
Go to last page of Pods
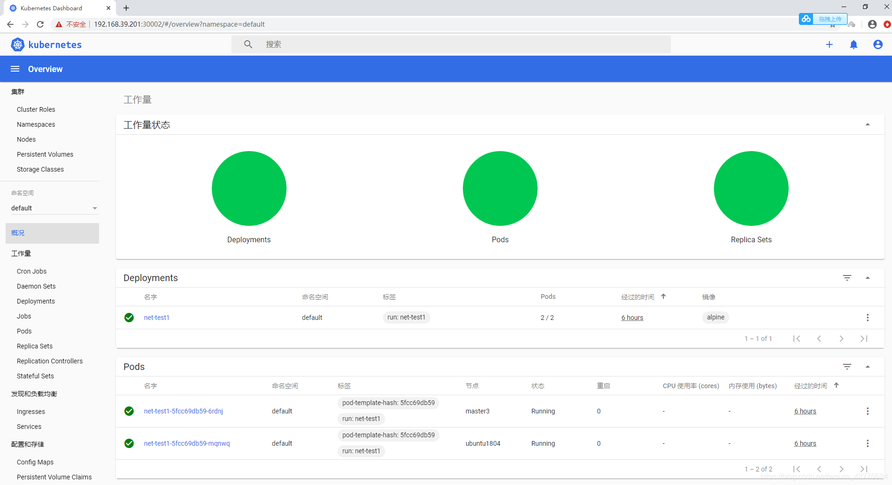(x=864, y=469)
